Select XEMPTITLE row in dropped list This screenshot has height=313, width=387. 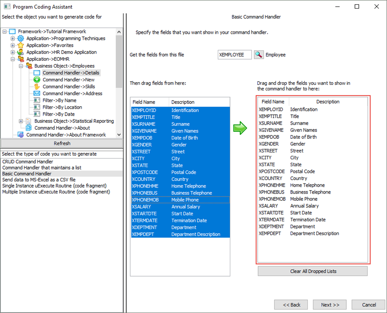313,116
